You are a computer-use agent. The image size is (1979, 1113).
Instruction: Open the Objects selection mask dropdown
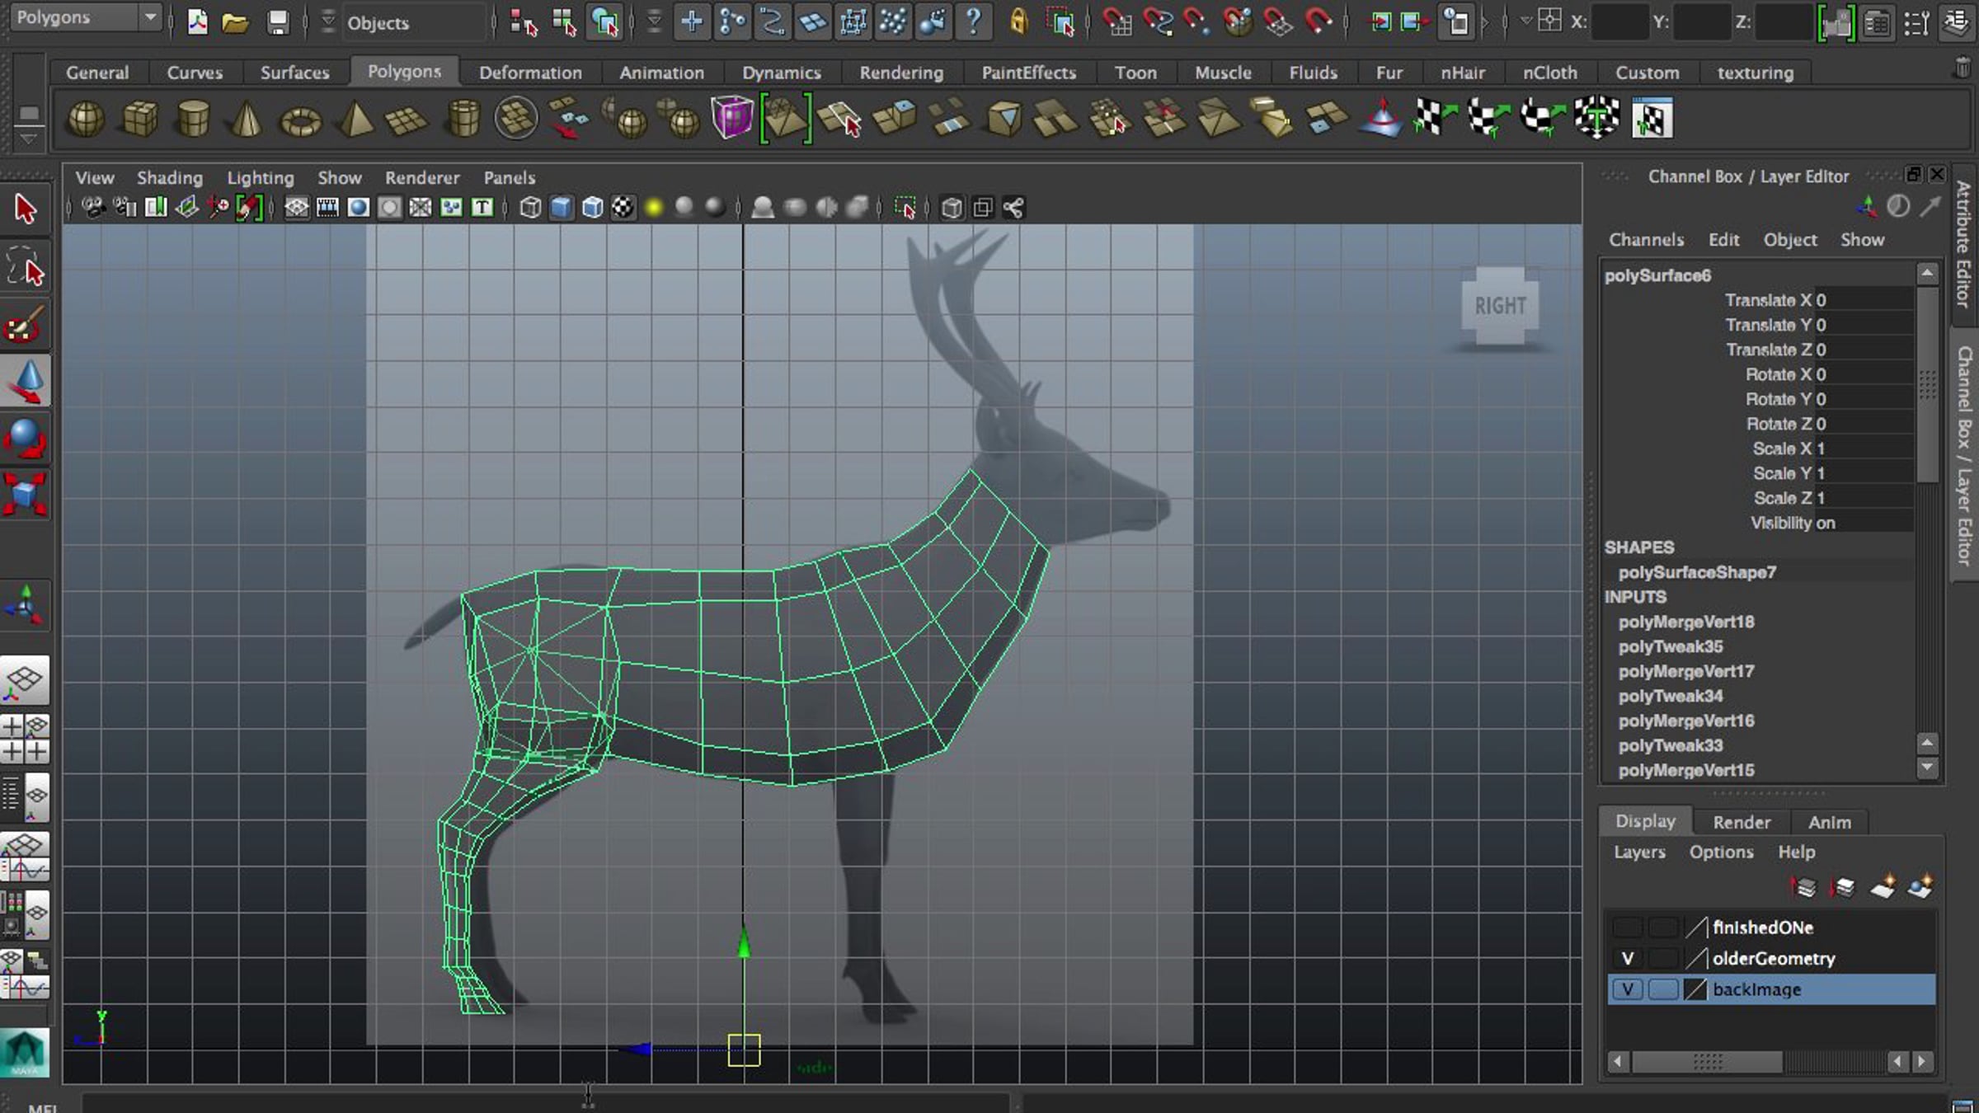point(404,23)
